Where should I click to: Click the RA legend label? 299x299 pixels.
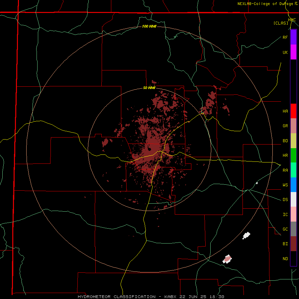(x=285, y=170)
